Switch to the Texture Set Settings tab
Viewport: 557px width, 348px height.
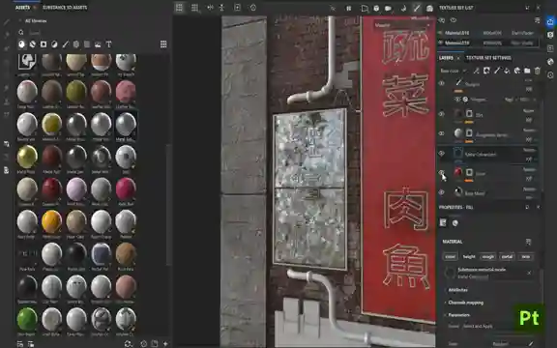[x=488, y=58]
